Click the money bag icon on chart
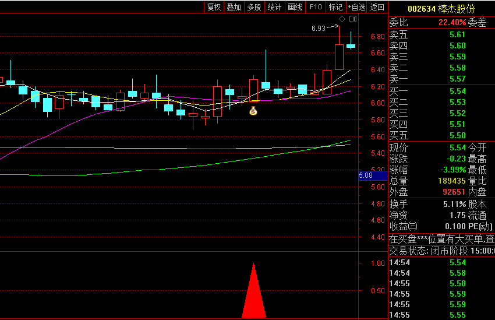This screenshot has height=320, width=495. pos(253,111)
